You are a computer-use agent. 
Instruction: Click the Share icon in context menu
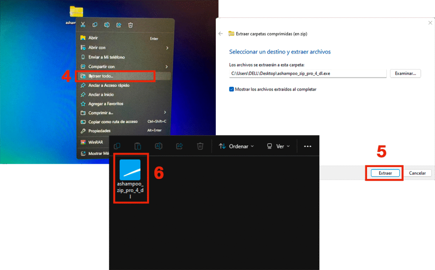[119, 25]
